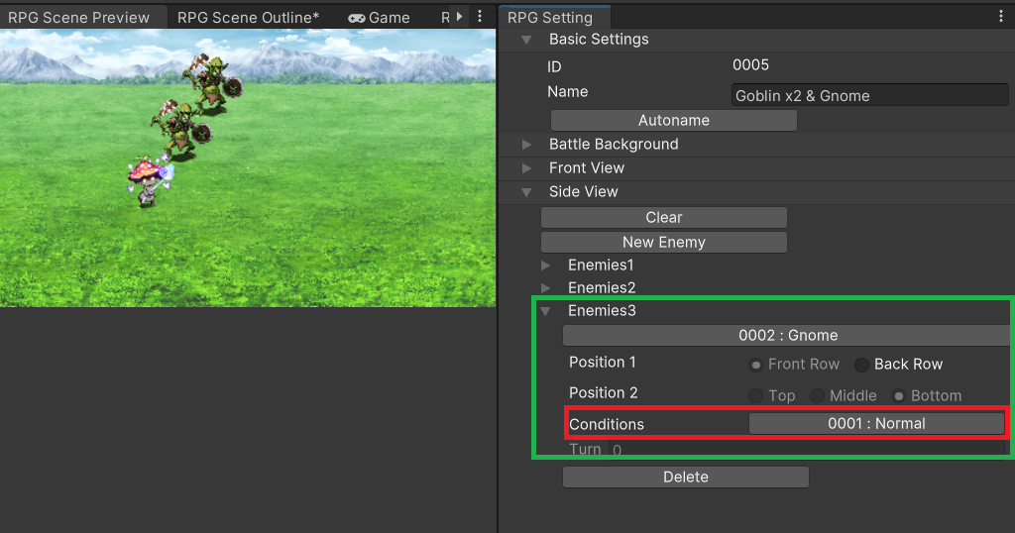Click the Clear button
The width and height of the screenshot is (1015, 533).
pos(664,217)
